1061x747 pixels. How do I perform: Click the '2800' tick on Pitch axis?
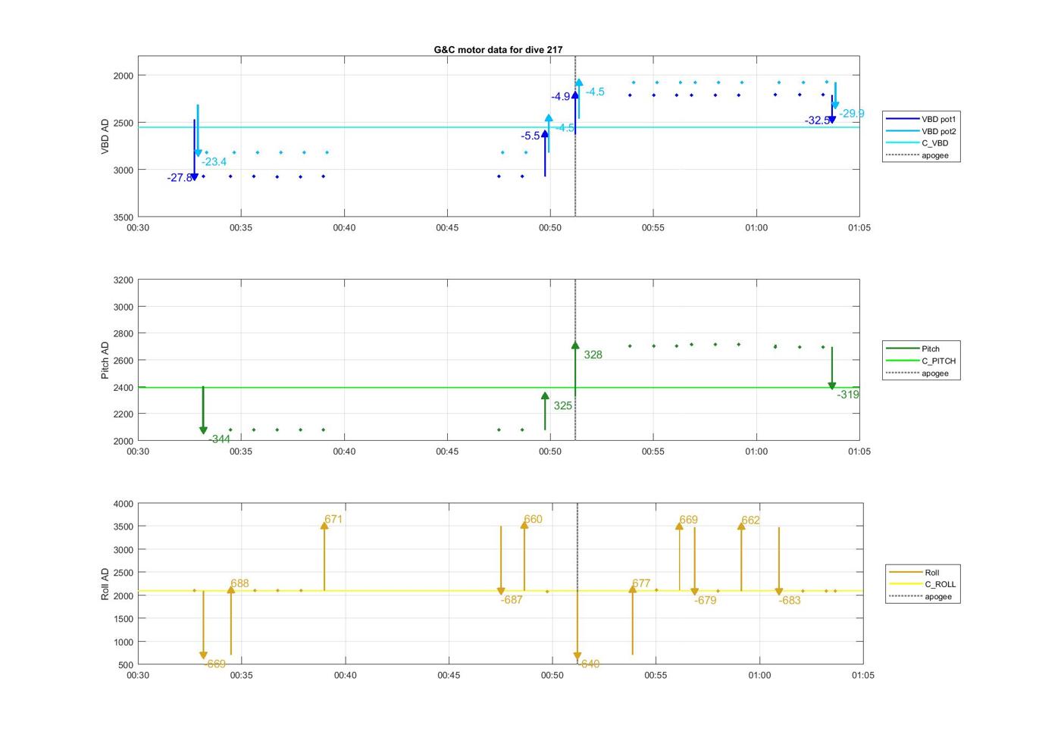(123, 334)
